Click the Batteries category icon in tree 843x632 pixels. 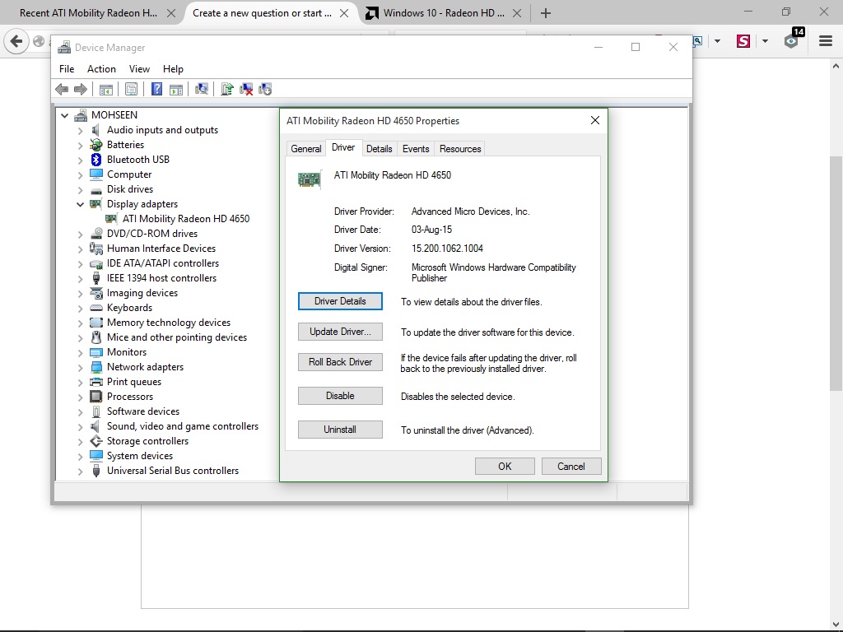coord(96,145)
